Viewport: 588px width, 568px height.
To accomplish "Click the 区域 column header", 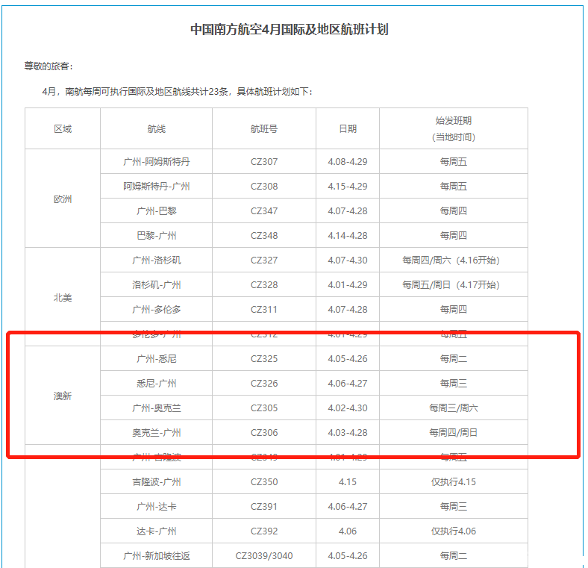I will (63, 128).
